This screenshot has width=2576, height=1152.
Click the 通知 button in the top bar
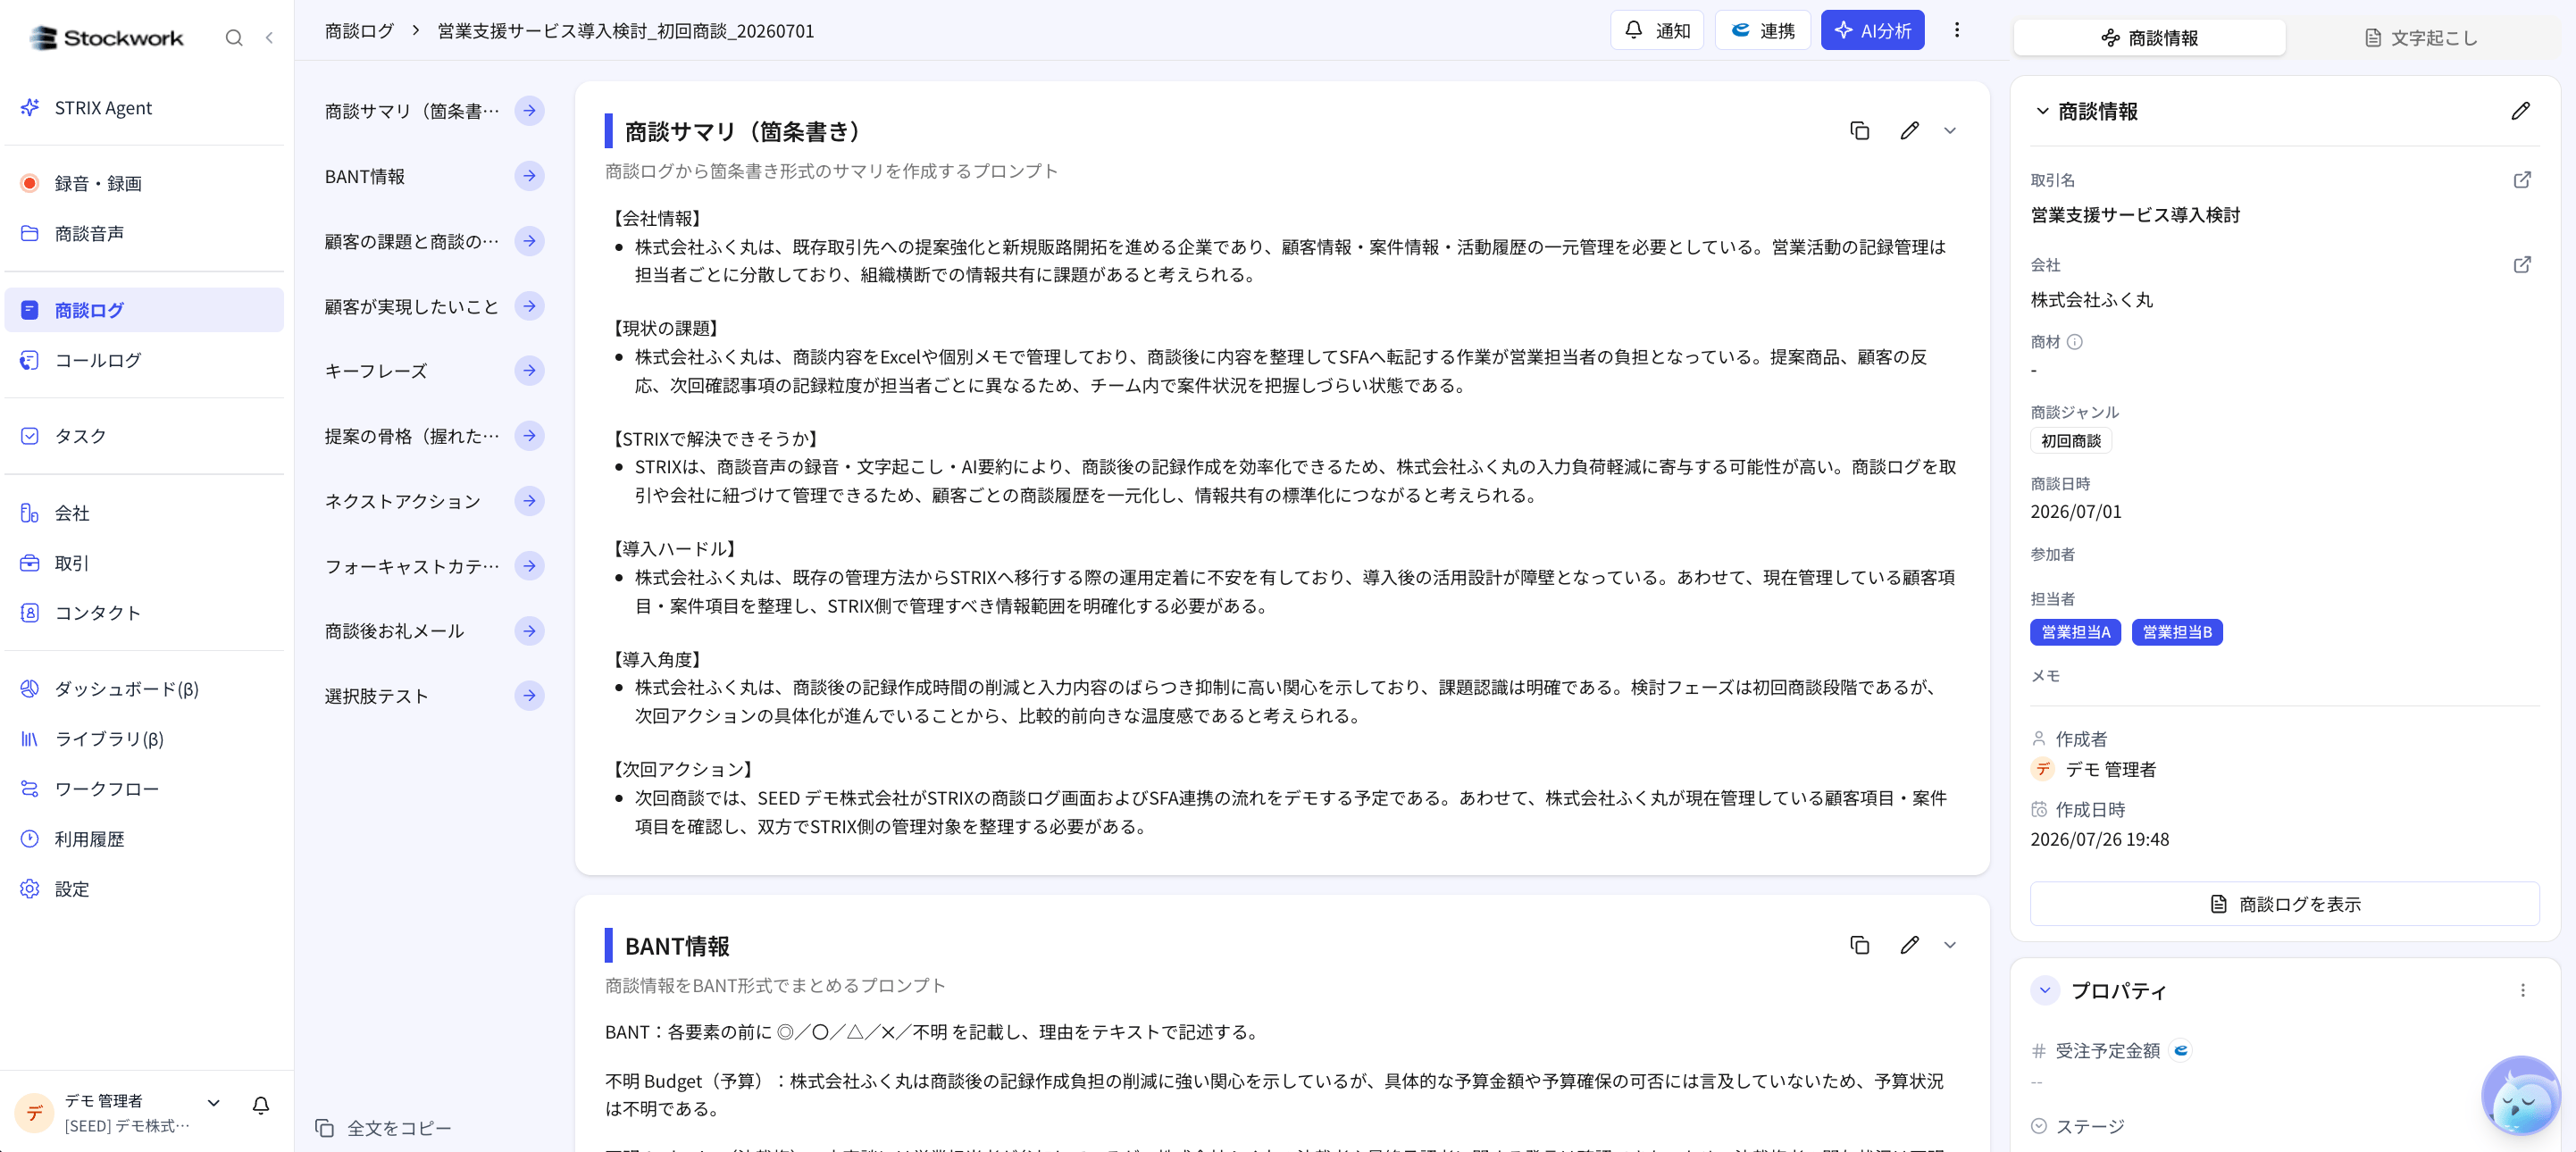click(1657, 31)
